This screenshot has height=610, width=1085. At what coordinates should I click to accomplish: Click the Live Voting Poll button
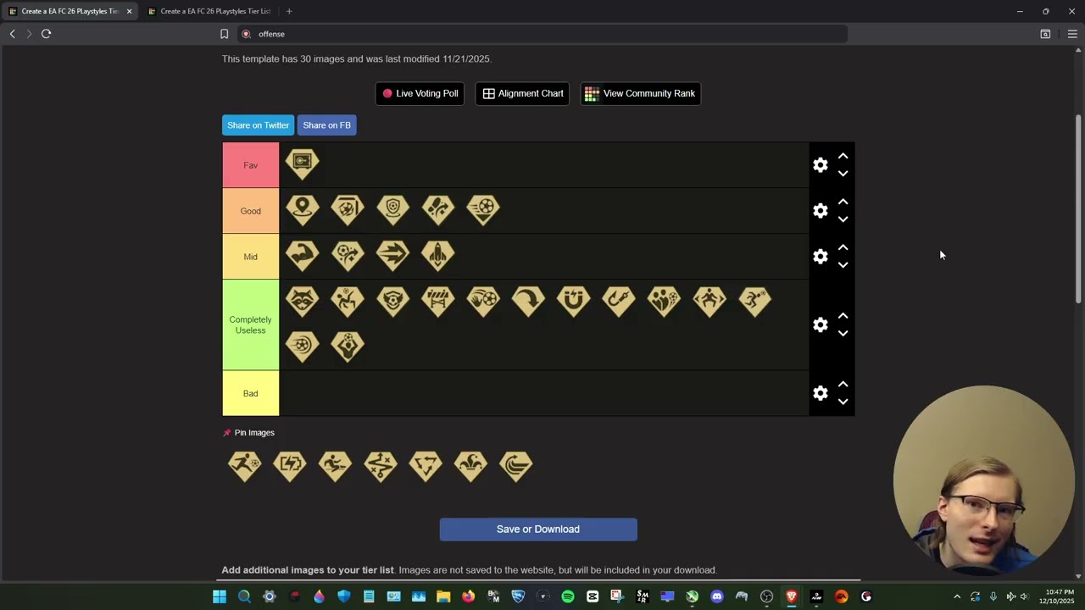coord(420,93)
